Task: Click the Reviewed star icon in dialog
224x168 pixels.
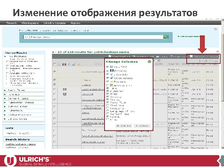Action: [x=112, y=82]
